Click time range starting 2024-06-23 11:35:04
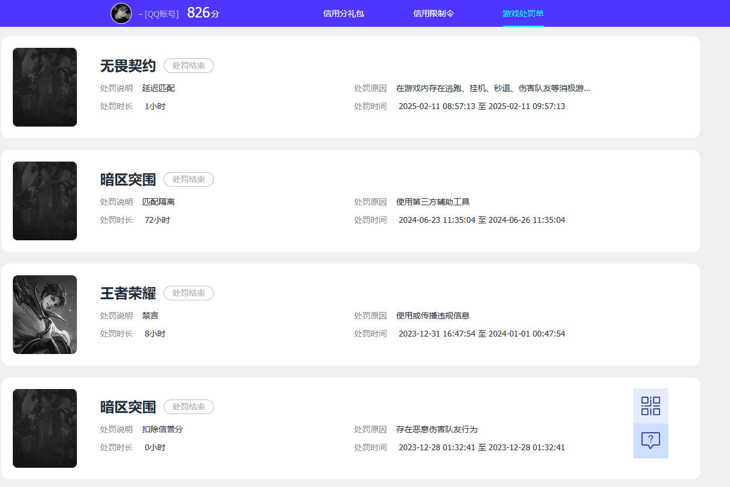This screenshot has width=730, height=487. pos(482,220)
